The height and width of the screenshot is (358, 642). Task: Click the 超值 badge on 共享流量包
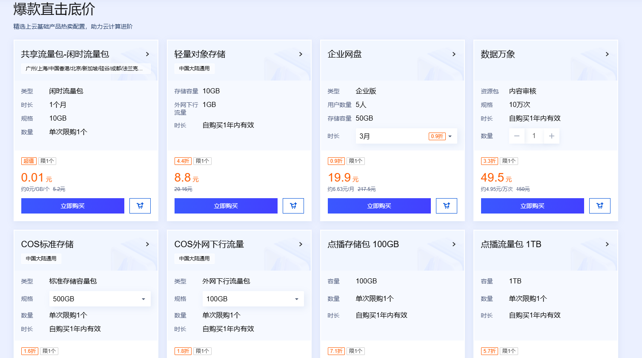tap(29, 161)
